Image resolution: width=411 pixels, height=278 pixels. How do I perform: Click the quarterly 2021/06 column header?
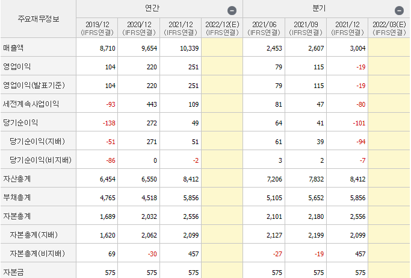tap(264, 28)
